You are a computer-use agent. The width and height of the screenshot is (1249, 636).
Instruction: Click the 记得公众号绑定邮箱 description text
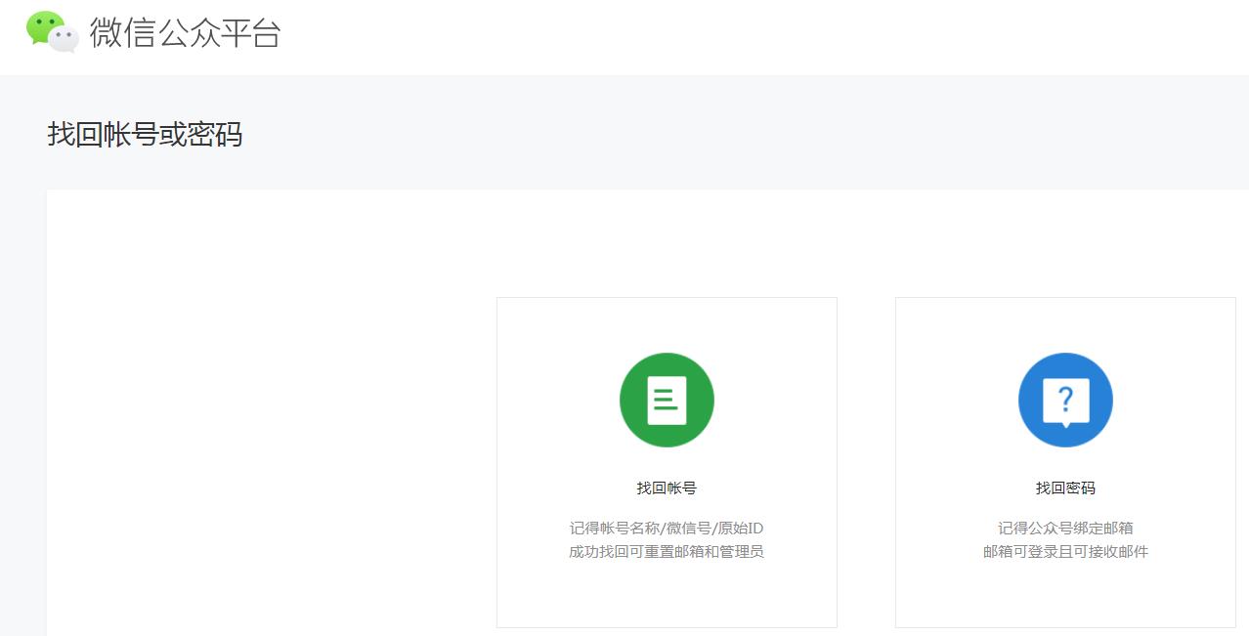(1065, 527)
